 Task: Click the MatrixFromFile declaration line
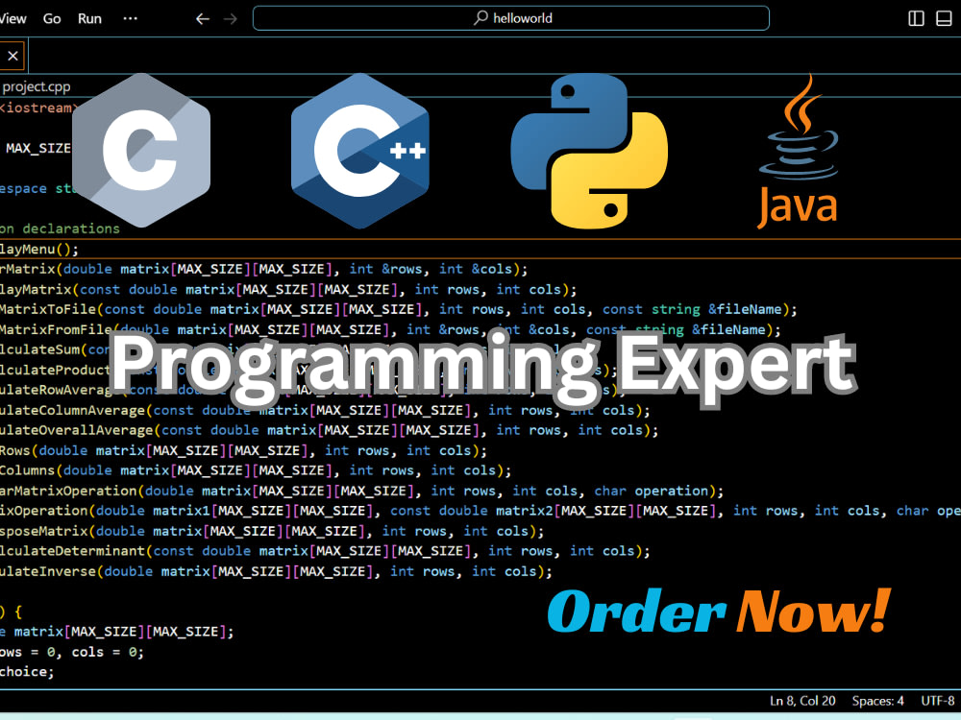(390, 329)
